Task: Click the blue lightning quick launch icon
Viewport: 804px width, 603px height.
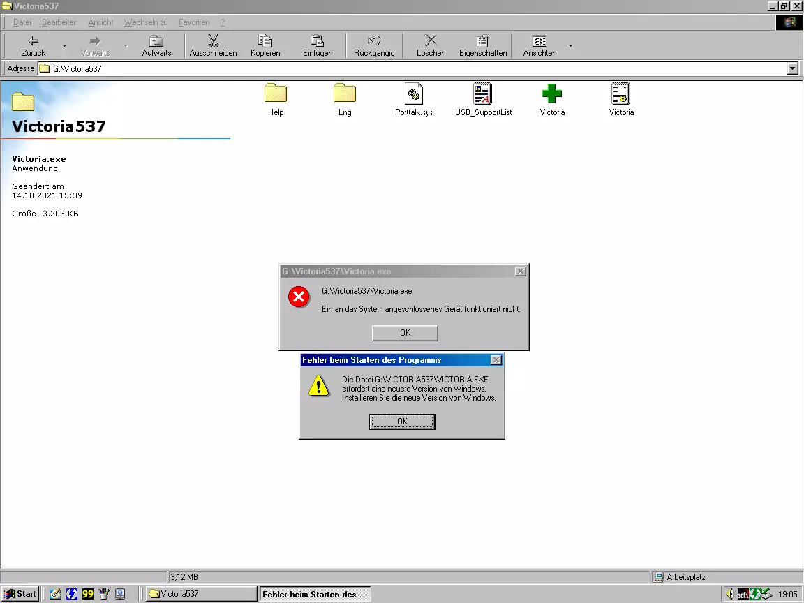Action: [72, 594]
